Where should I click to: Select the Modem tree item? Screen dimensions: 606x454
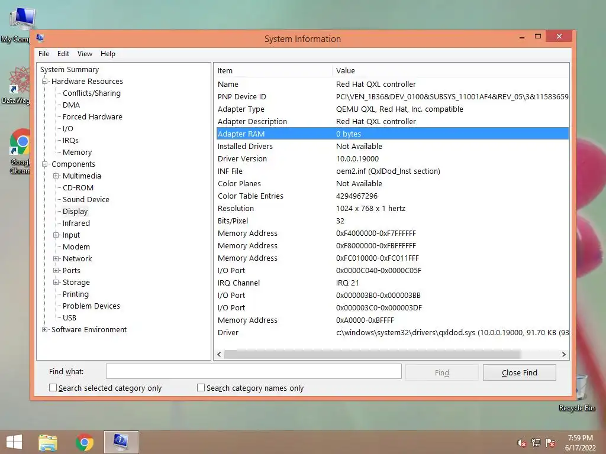click(x=76, y=247)
